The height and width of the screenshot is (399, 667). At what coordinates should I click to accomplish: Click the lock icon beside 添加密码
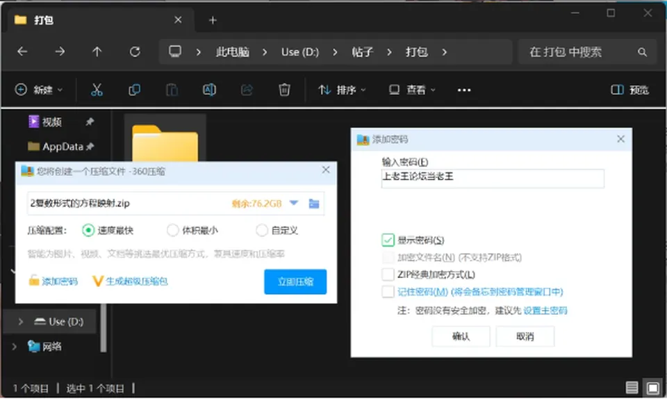pos(33,281)
